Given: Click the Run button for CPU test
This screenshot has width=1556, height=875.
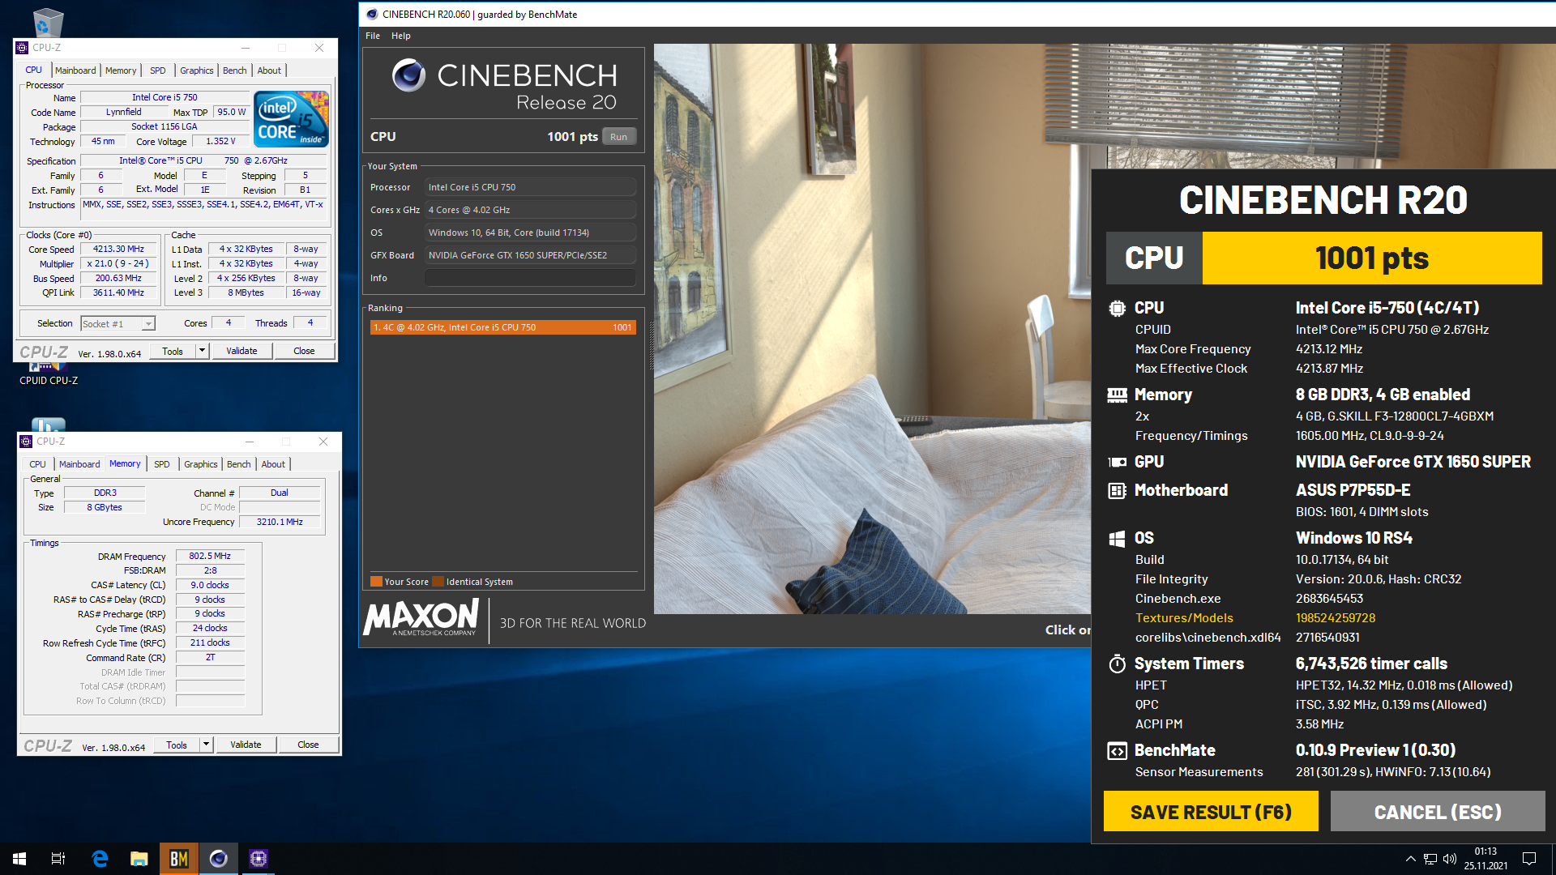Looking at the screenshot, I should 619,137.
